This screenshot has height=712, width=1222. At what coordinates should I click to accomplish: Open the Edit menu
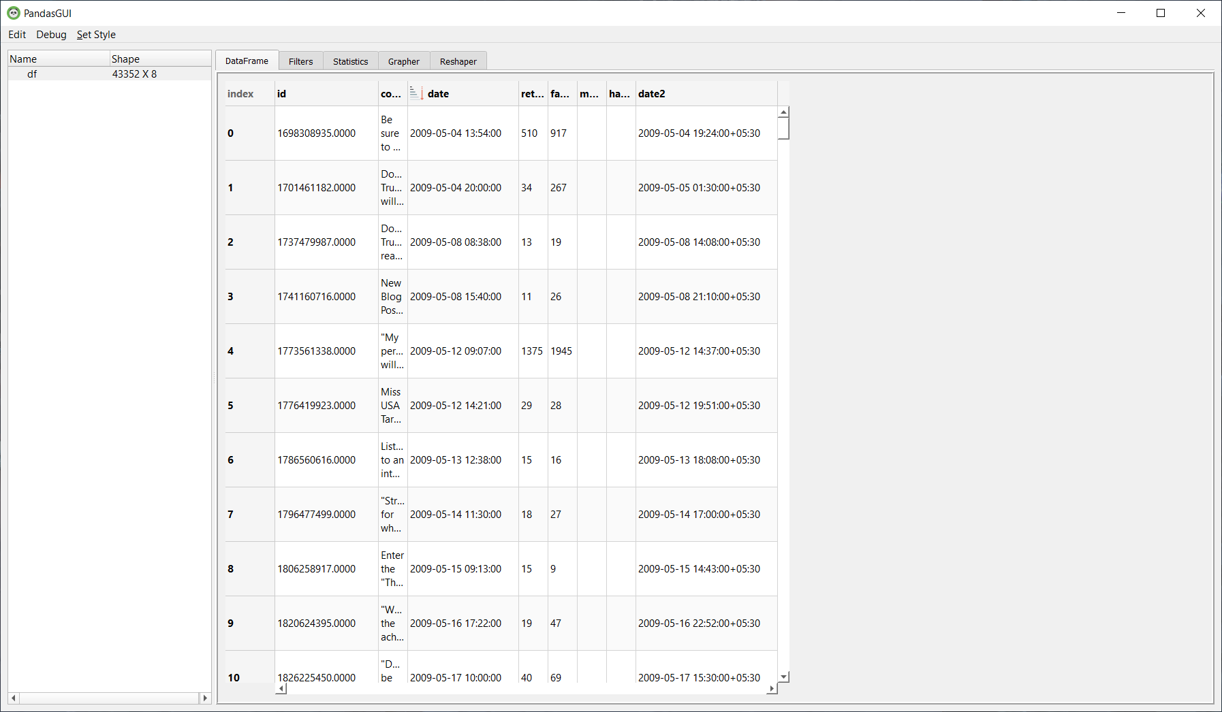pos(16,34)
